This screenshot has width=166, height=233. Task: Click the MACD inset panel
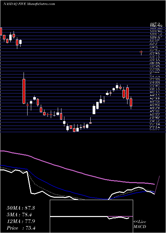91,216
